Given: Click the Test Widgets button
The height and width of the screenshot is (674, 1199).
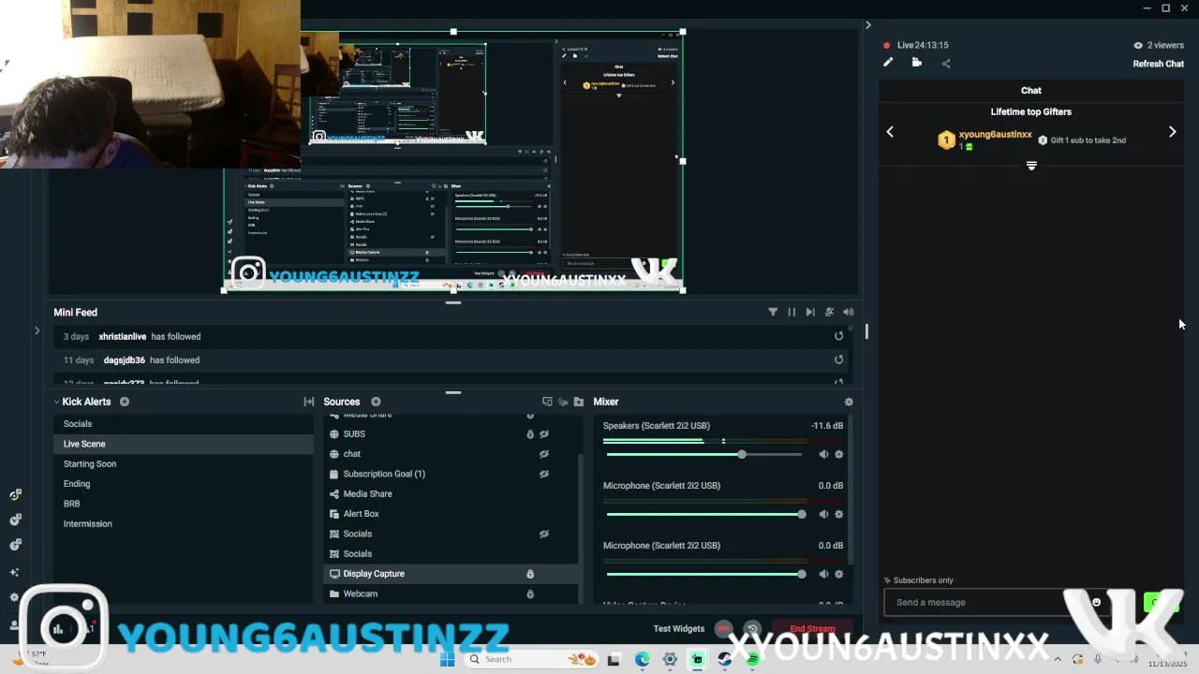Looking at the screenshot, I should pos(678,629).
